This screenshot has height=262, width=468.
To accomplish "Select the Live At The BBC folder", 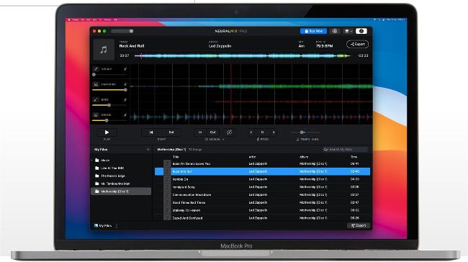I will 120,168.
